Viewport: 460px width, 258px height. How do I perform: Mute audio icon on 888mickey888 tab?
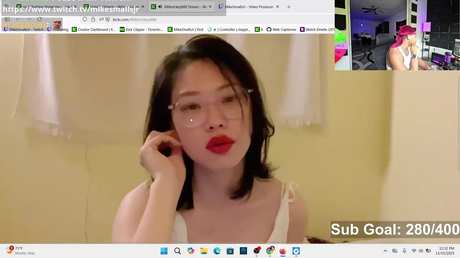(x=160, y=7)
